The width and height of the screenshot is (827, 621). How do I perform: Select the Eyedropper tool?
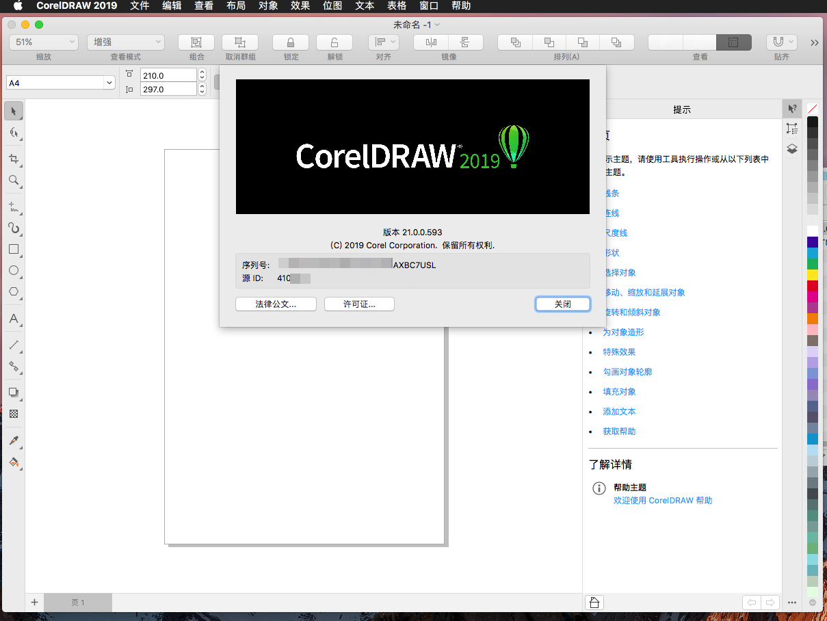point(13,440)
